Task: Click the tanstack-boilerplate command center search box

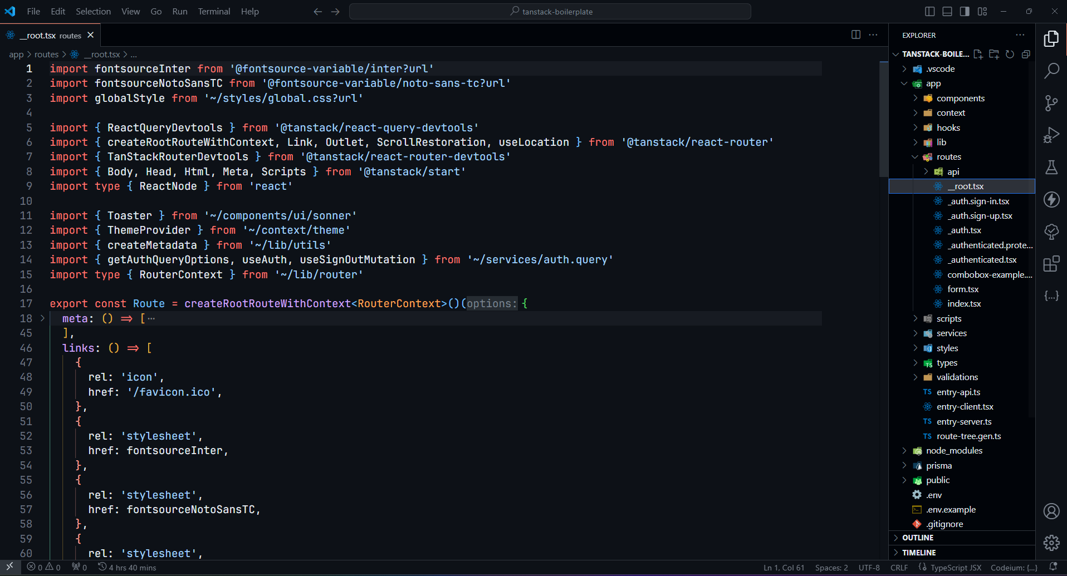Action: point(550,11)
